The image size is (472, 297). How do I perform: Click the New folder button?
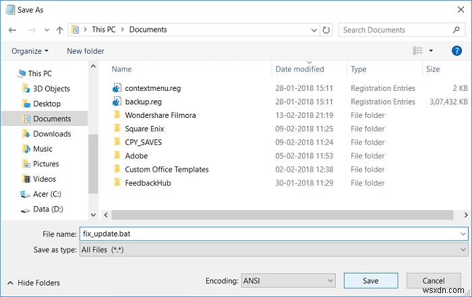(x=85, y=51)
